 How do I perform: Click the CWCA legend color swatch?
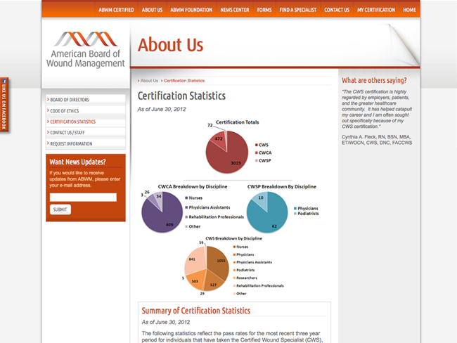click(257, 153)
